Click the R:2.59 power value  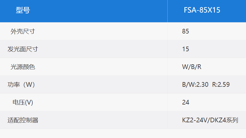point(221,85)
